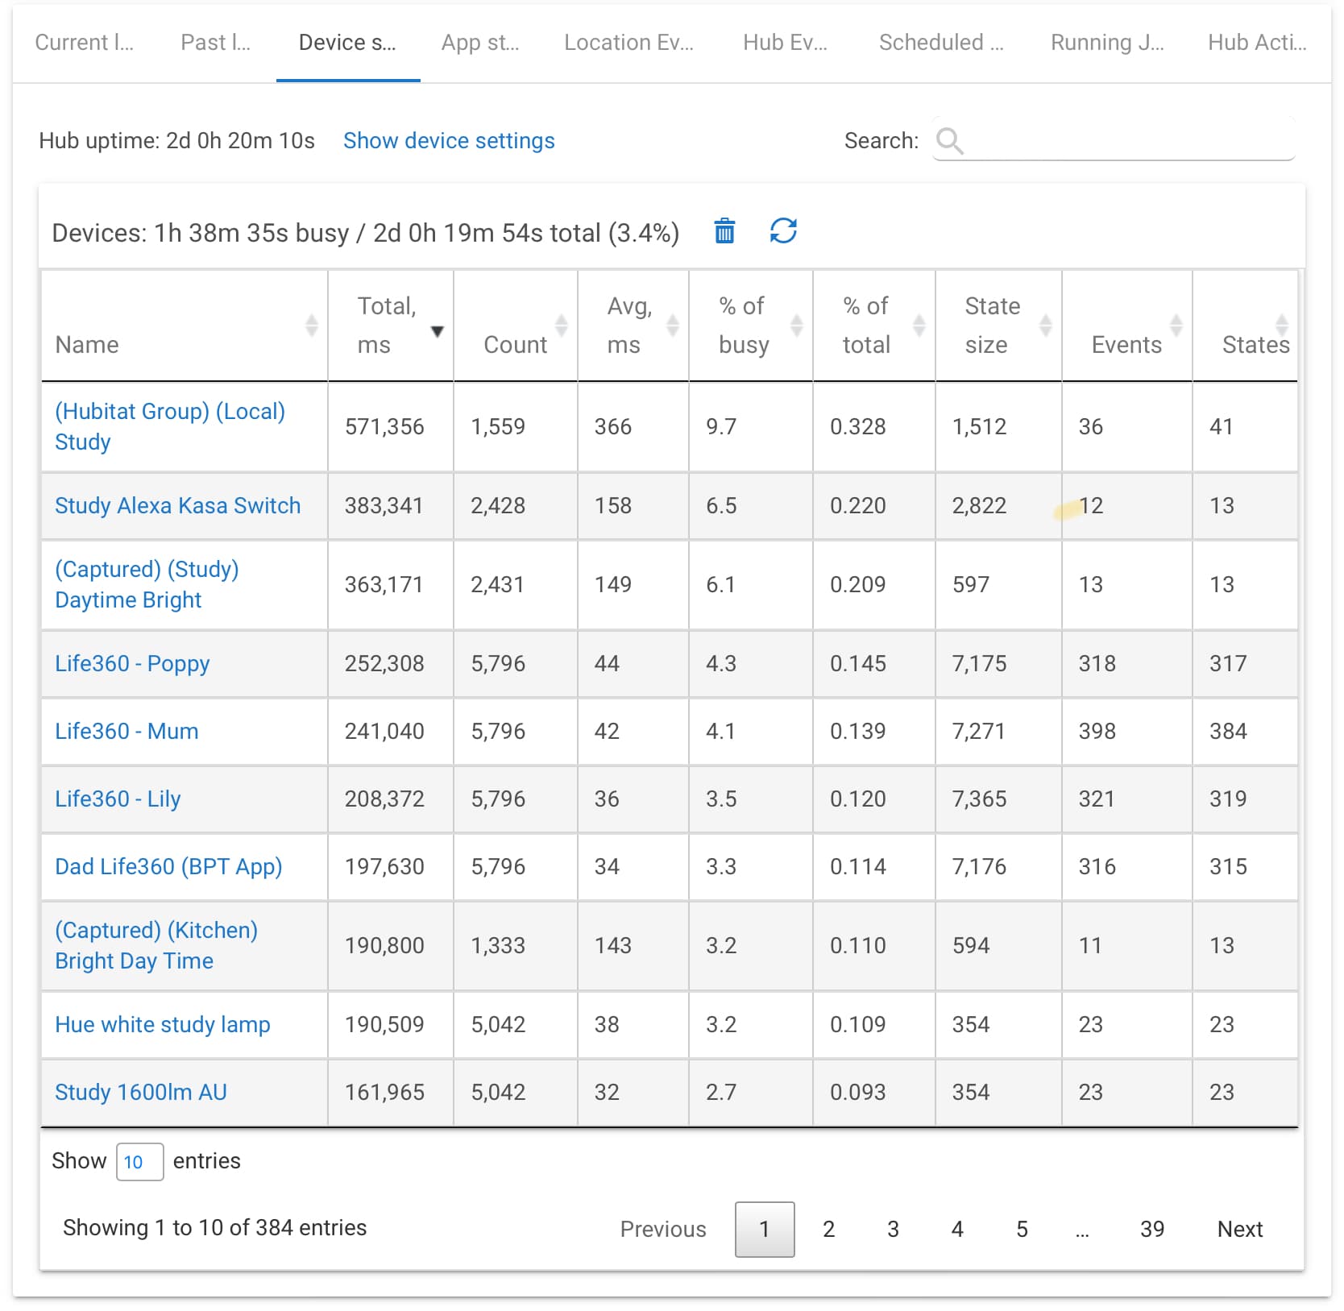Sort by % of busy column arrows

click(797, 326)
